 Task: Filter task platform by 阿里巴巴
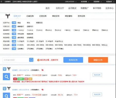click(x=39, y=23)
